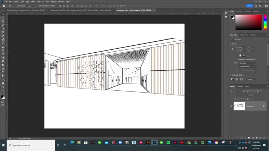Select the Move tool in the toolbar
Image resolution: width=269 pixels, height=151 pixels.
(3, 14)
